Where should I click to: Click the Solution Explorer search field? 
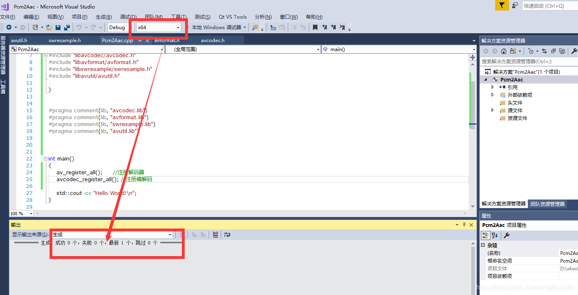click(529, 61)
